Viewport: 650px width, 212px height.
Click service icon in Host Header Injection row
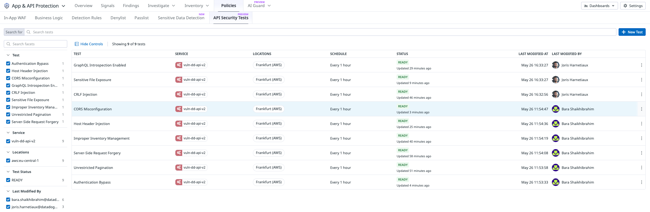point(179,124)
